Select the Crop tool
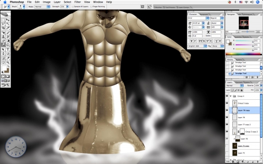Viewport: 263px width, 164px height. pyautogui.click(x=3, y=28)
